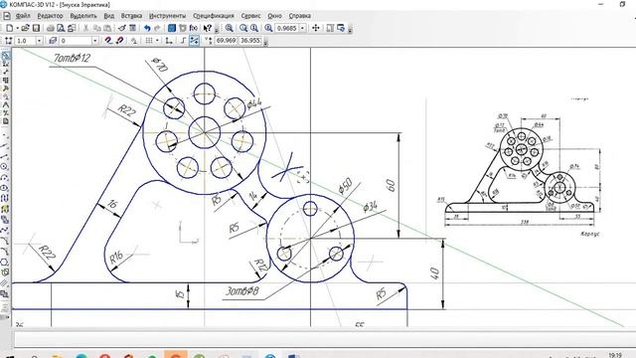The image size is (636, 358).
Task: Expand the view toolbar overflow handle
Action: click(350, 30)
